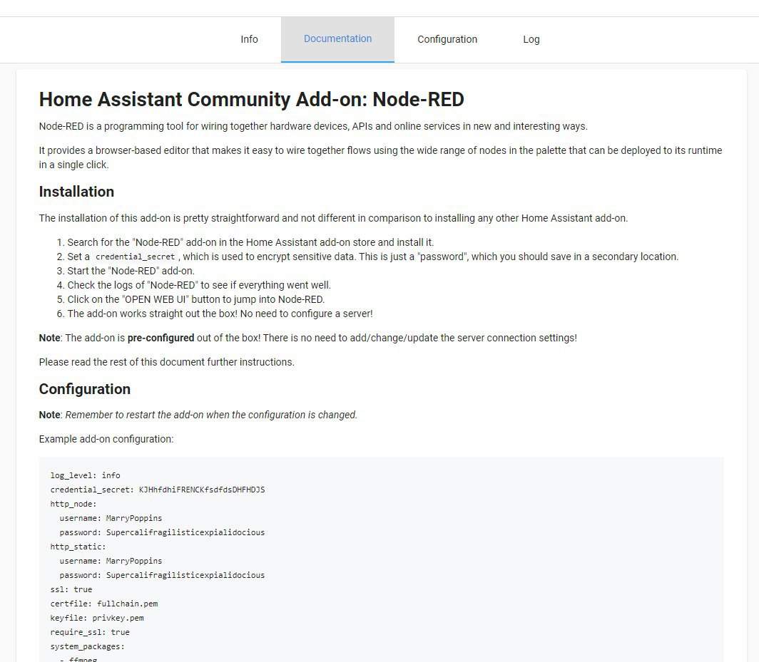This screenshot has height=662, width=759.
Task: Click the http_node: line in code
Action: [x=73, y=504]
